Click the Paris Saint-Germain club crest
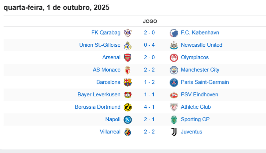 [174, 82]
